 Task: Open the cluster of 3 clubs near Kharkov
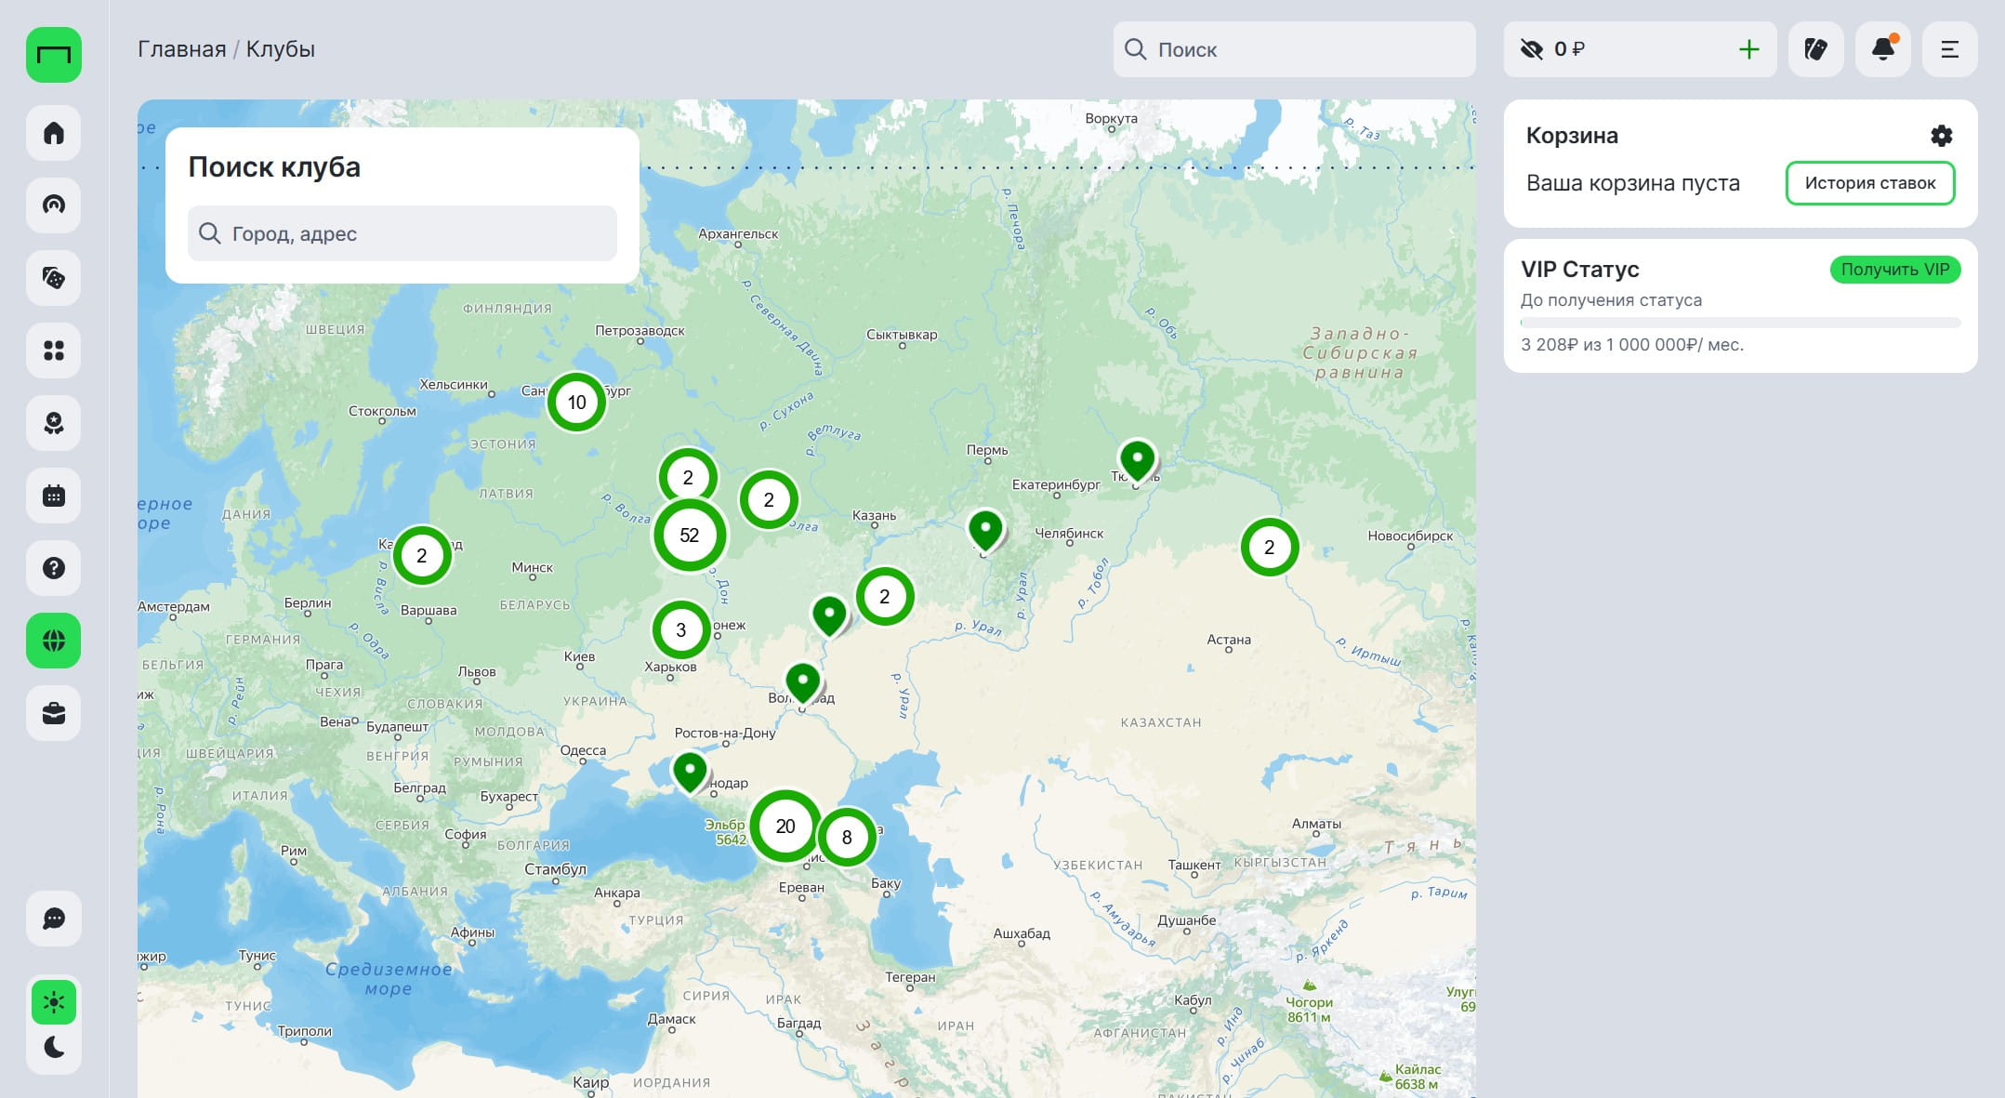pyautogui.click(x=681, y=630)
